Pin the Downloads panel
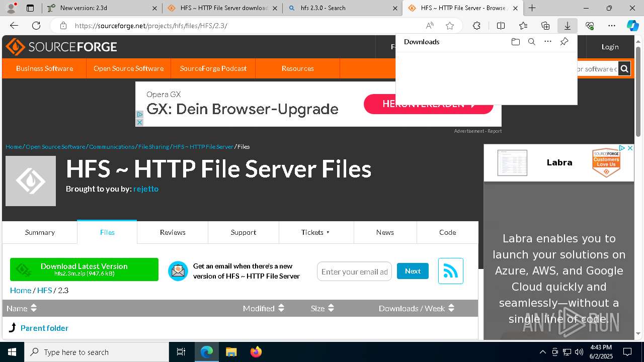644x362 pixels. pos(564,42)
